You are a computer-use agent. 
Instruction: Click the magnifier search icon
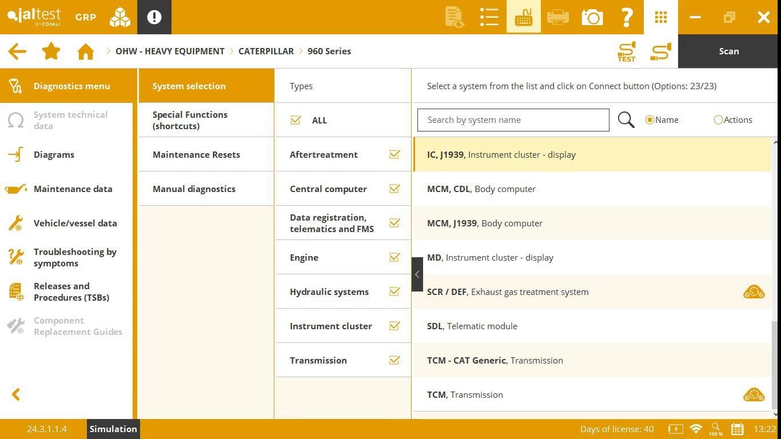(x=626, y=120)
